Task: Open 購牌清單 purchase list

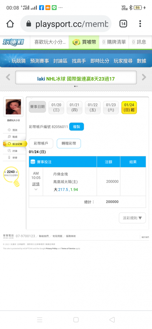Action: pos(114,42)
